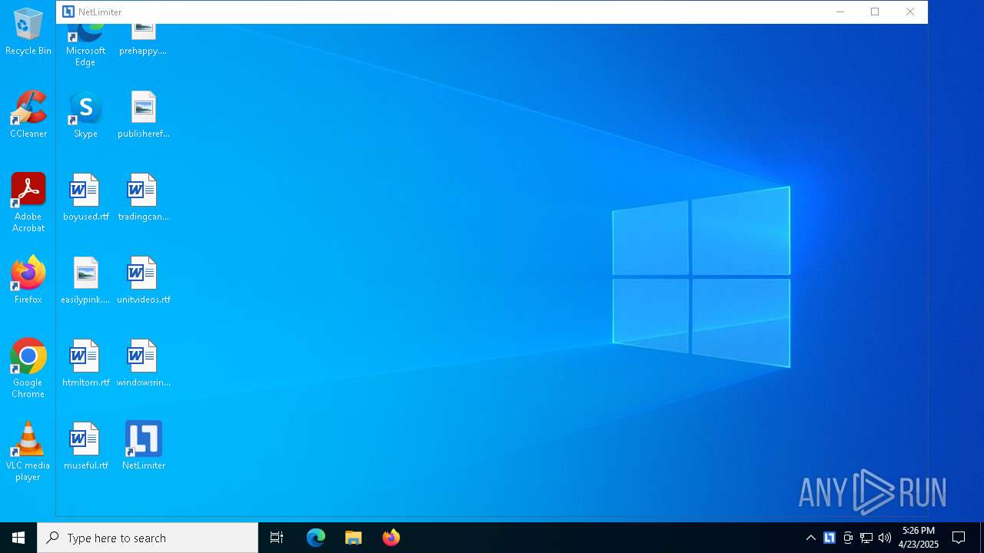Show hidden system tray icons
The image size is (984, 553).
tap(811, 538)
